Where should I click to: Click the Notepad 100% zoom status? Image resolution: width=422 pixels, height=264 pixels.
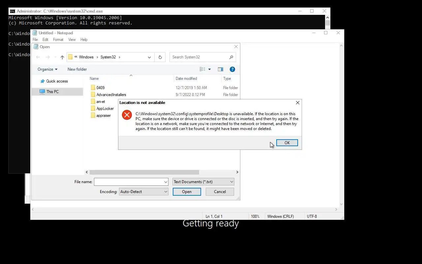point(255,216)
